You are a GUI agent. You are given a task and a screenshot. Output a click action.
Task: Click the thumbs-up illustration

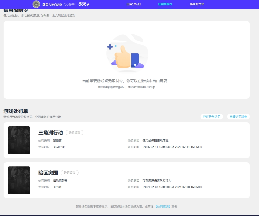tap(127, 53)
